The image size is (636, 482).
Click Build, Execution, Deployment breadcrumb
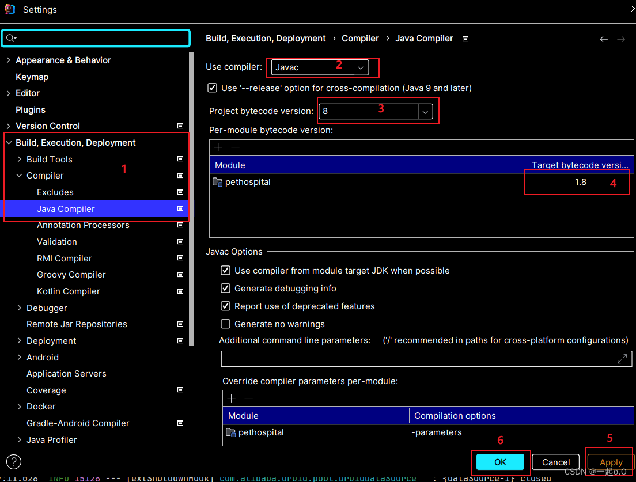click(x=266, y=39)
